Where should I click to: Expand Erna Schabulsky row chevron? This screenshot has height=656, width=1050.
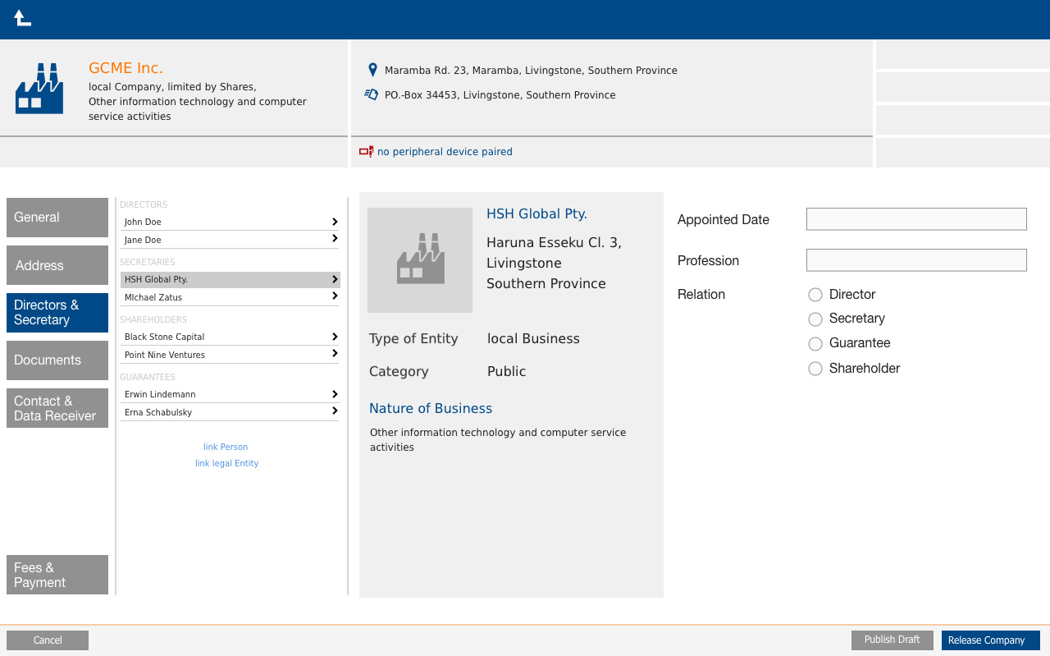pyautogui.click(x=335, y=411)
